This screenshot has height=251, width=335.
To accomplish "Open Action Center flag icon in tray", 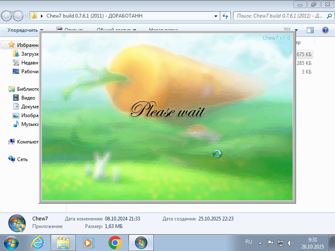I will click(271, 243).
